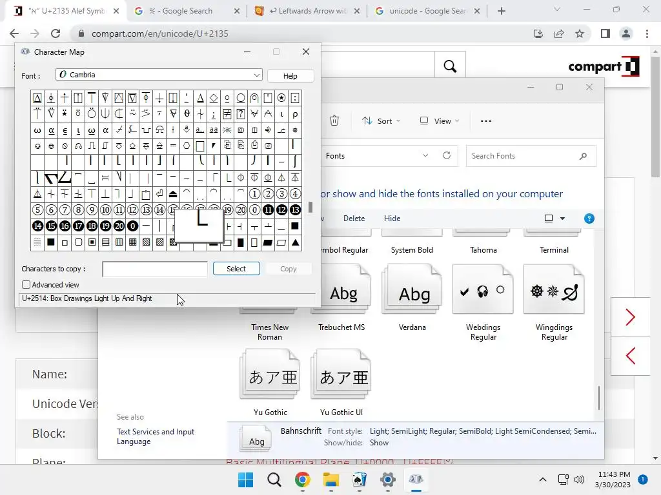Select the Wingdings Regular font
Image resolution: width=661 pixels, height=495 pixels.
point(554,303)
